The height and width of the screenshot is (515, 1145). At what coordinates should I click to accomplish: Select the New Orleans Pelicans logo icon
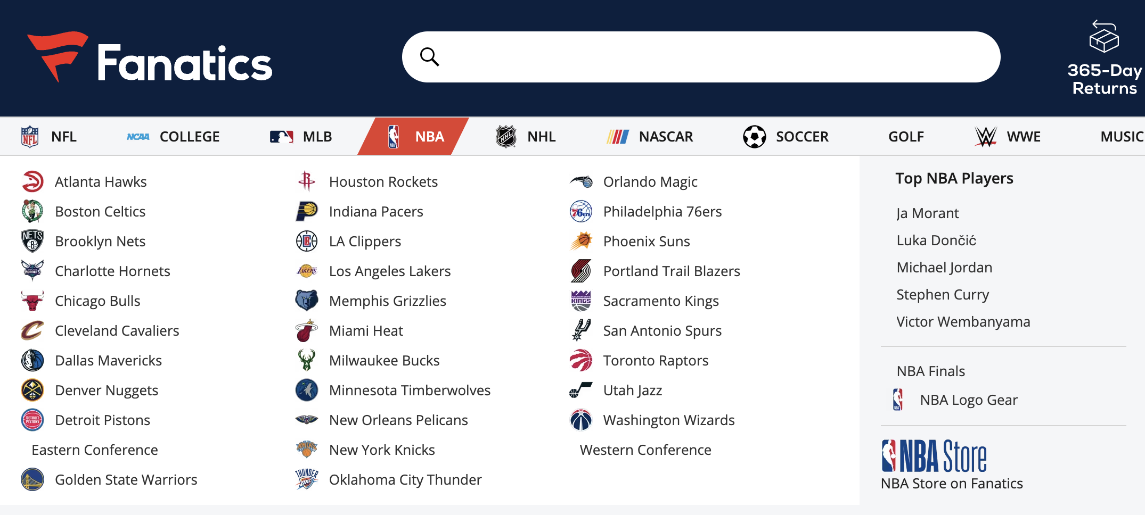307,420
